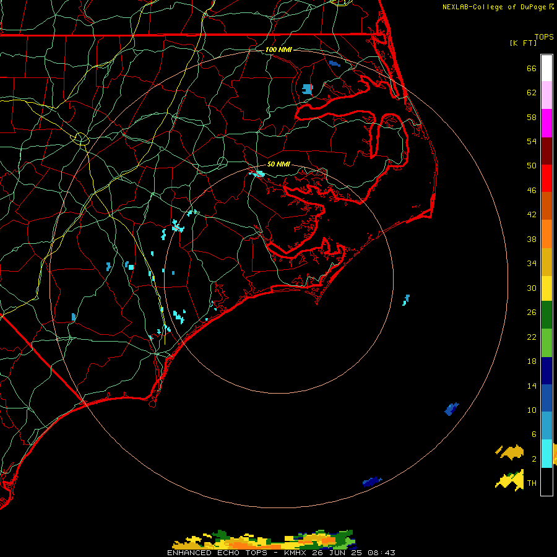Click the legend value "38"

click(x=532, y=239)
